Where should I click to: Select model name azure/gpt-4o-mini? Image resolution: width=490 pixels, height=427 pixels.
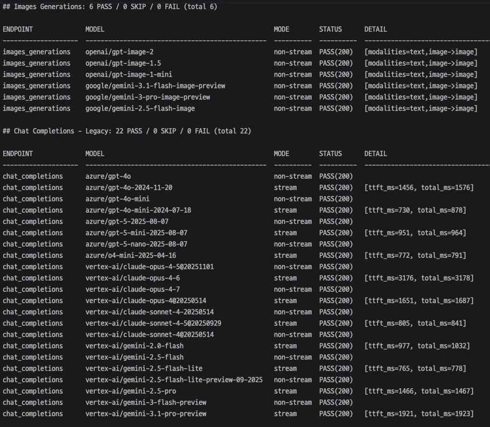pos(117,199)
